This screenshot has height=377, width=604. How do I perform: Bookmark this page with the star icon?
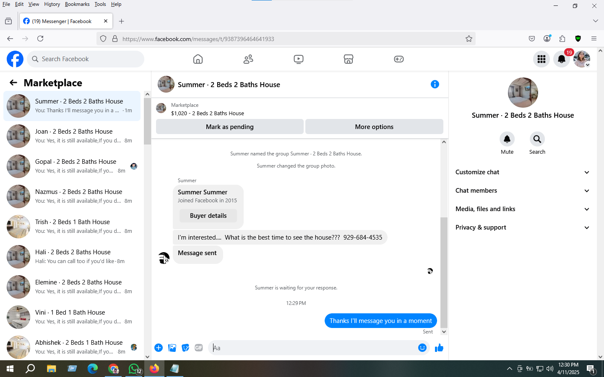pyautogui.click(x=469, y=39)
